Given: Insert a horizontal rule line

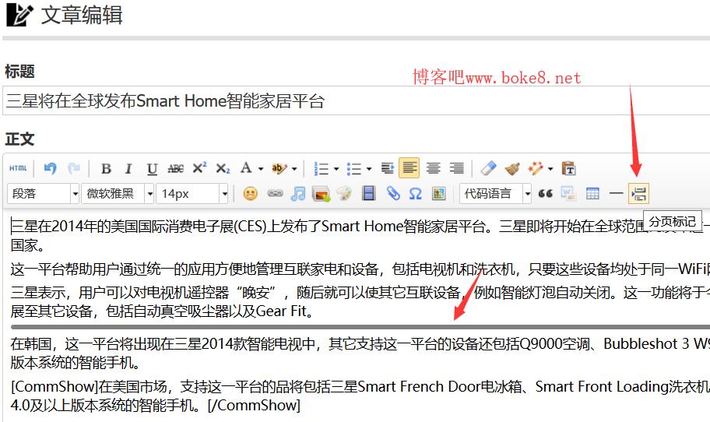Looking at the screenshot, I should coord(616,194).
